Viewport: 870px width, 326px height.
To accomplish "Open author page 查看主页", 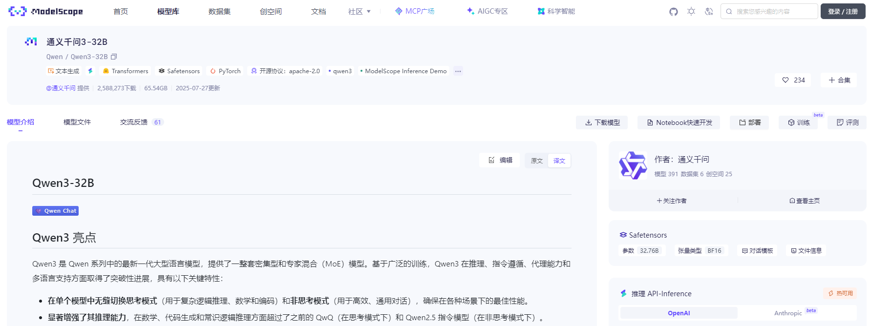I will (805, 201).
